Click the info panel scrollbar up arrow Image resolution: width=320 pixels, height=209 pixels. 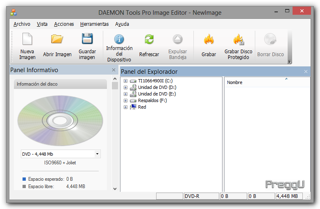115,79
